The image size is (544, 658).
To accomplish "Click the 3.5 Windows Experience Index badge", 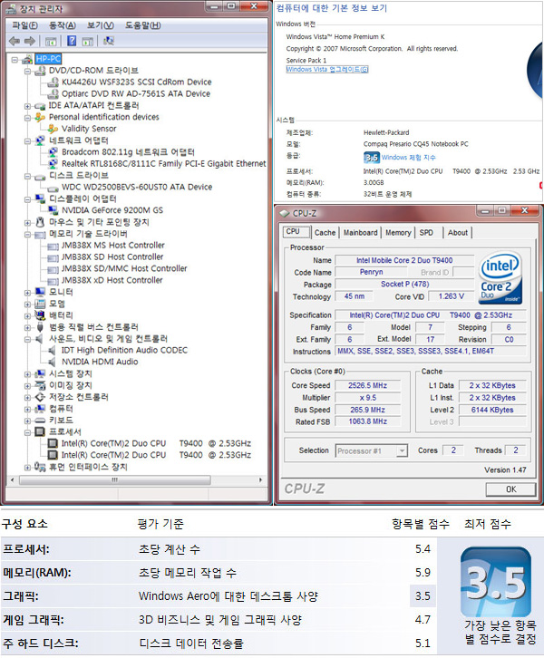I will pos(496,582).
